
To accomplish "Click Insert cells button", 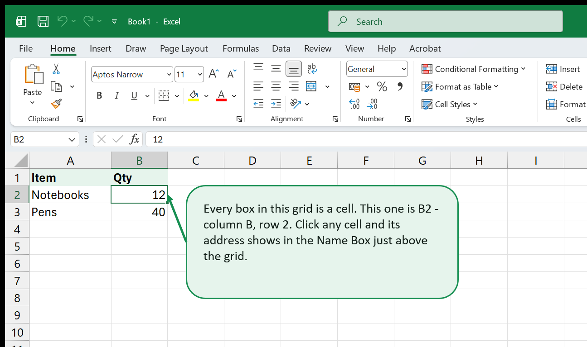I will click(x=563, y=69).
